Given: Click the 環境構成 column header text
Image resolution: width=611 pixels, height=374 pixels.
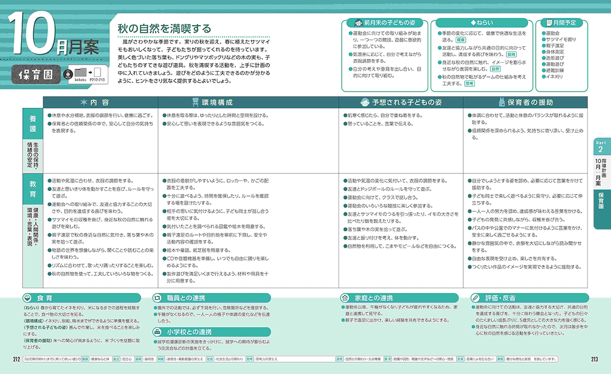Looking at the screenshot, I should (x=217, y=103).
